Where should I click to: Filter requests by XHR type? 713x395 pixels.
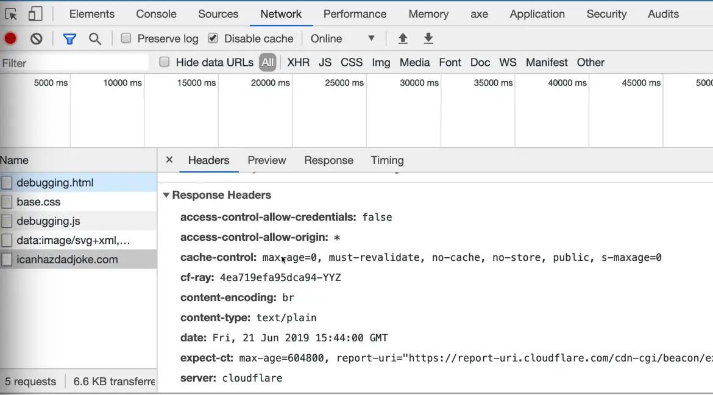coord(298,62)
